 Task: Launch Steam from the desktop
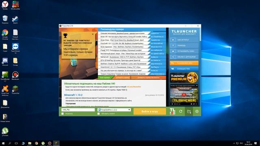[15, 19]
